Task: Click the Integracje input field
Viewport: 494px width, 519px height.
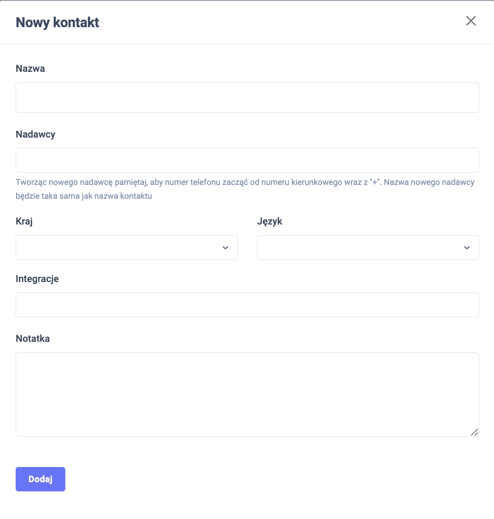Action: (x=247, y=305)
